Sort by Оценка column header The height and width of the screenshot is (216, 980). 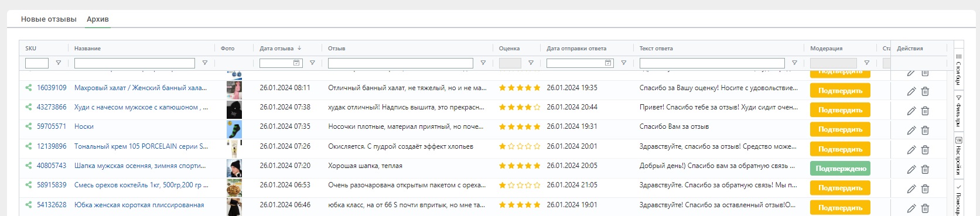click(x=509, y=49)
